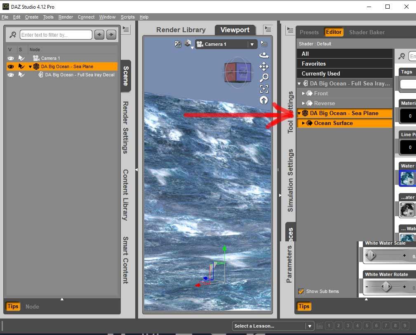Select the pan move camera control
The height and width of the screenshot is (335, 416).
coord(264,66)
